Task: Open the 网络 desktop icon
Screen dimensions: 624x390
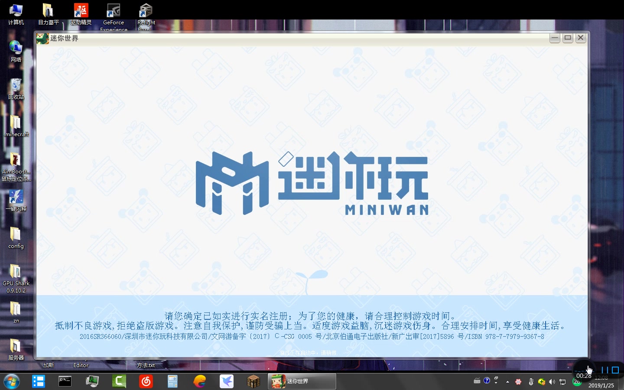Action: 16,51
